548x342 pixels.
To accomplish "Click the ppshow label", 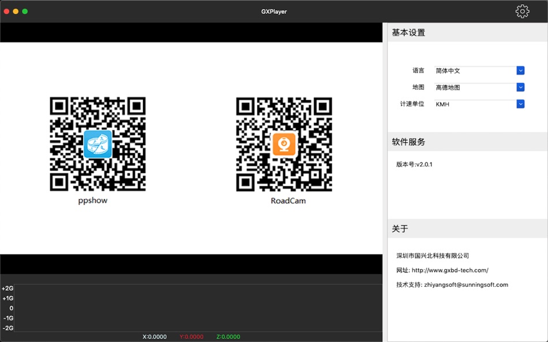I will click(93, 201).
